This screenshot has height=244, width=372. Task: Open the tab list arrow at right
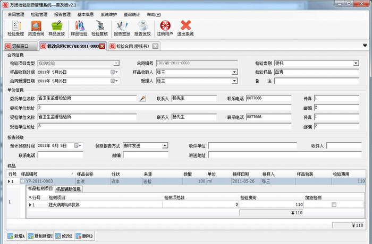pyautogui.click(x=365, y=45)
